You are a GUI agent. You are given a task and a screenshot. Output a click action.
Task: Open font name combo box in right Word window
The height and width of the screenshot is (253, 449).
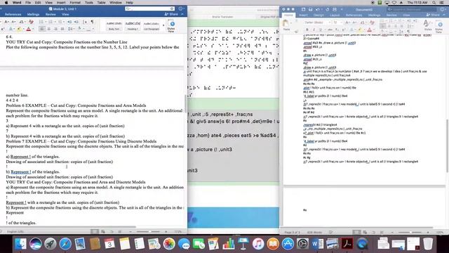point(317,22)
